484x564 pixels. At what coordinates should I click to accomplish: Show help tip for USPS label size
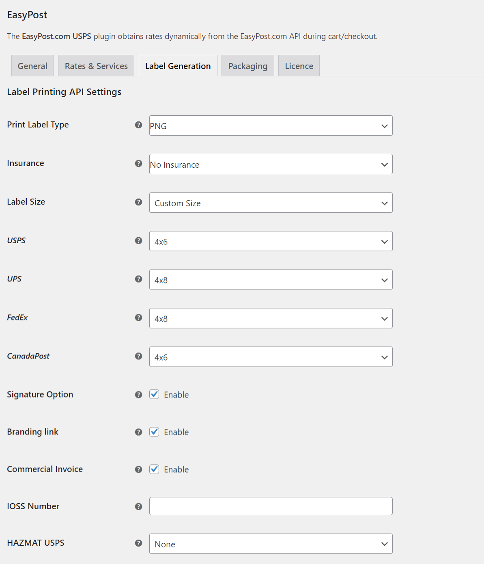point(138,241)
